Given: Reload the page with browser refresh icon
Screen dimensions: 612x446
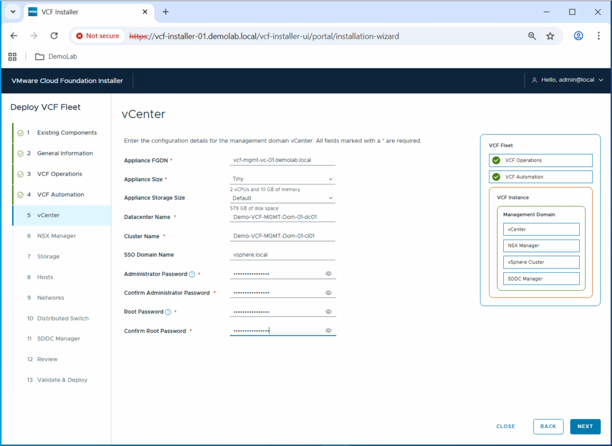Looking at the screenshot, I should 54,36.
